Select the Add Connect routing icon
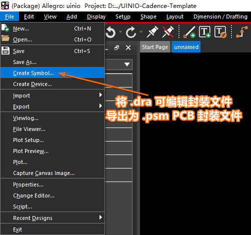The width and height of the screenshot is (251, 235). coord(242,32)
